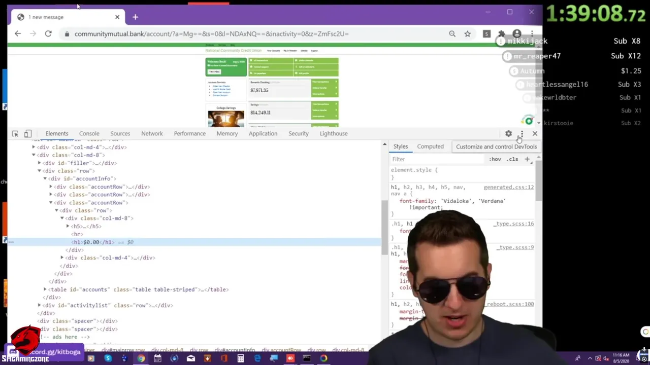Viewport: 650px width, 365px height.
Task: Switch to the Computed pane
Action: [430, 147]
